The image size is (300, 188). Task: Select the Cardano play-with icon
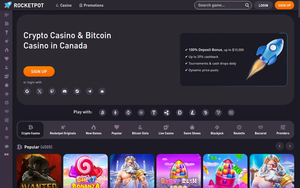141,113
